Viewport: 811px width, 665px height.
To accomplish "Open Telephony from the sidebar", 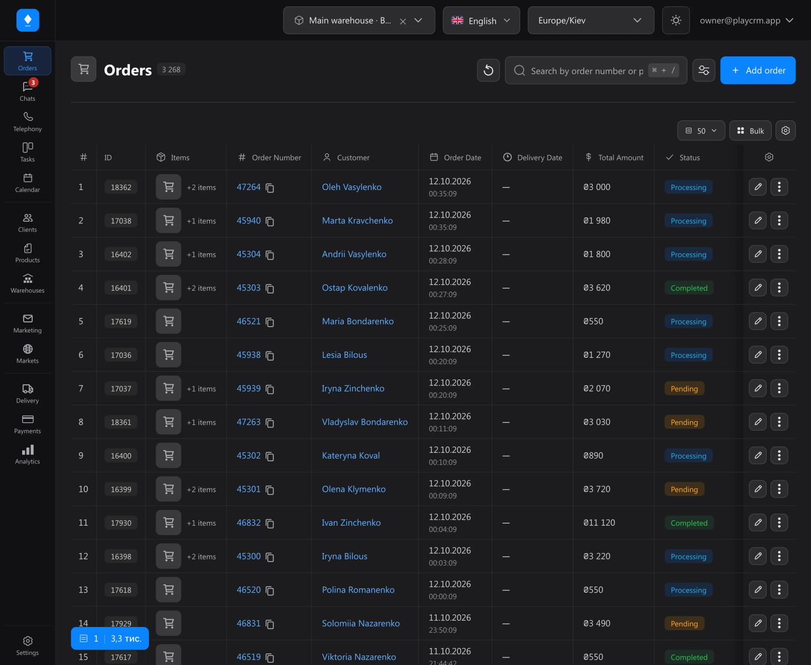I will 27,121.
